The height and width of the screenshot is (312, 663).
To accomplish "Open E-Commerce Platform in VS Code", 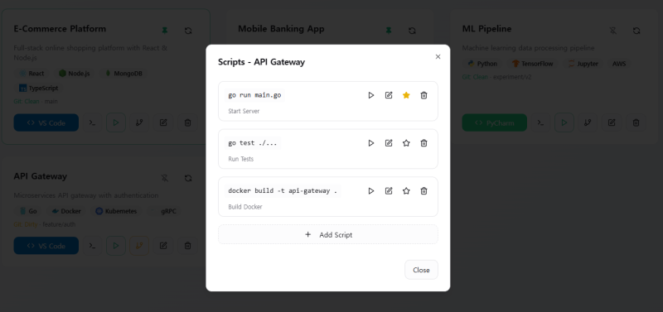I will point(46,122).
